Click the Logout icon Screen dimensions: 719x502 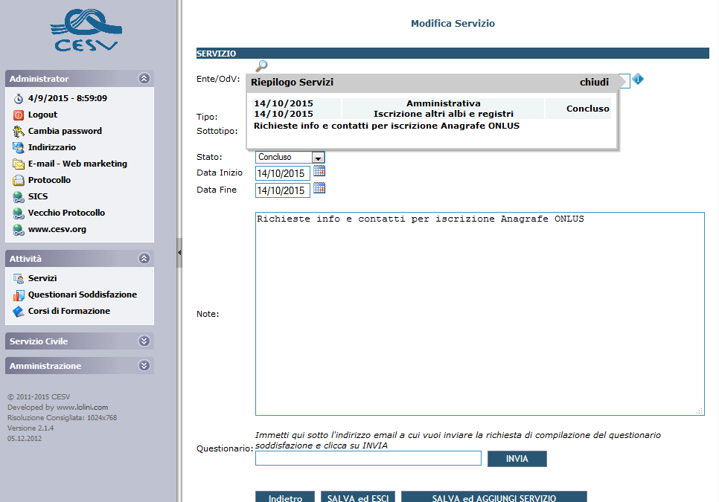point(19,115)
